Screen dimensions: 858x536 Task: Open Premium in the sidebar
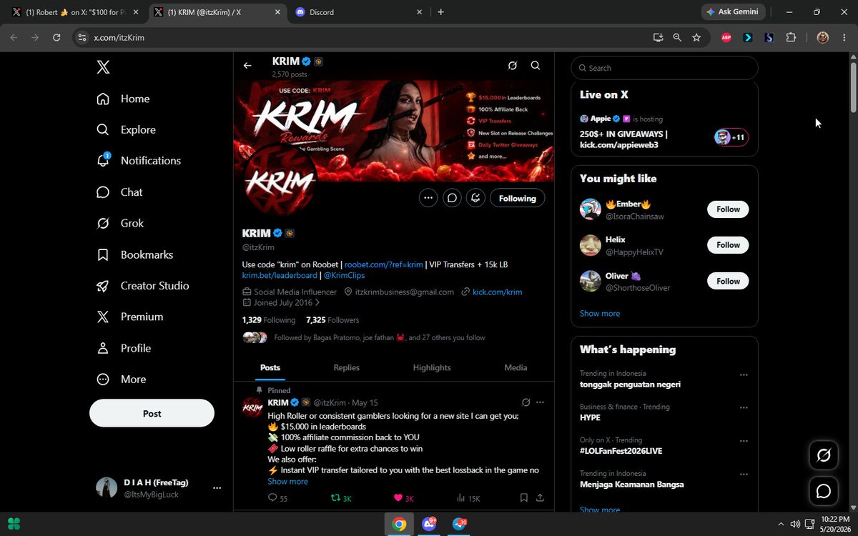pos(130,317)
